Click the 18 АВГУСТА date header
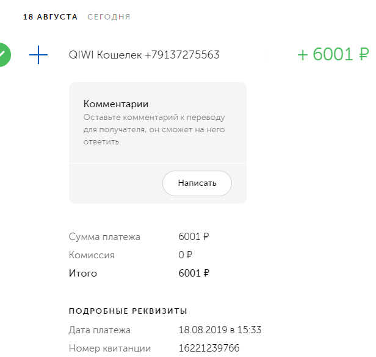The height and width of the screenshot is (357, 376). click(50, 17)
